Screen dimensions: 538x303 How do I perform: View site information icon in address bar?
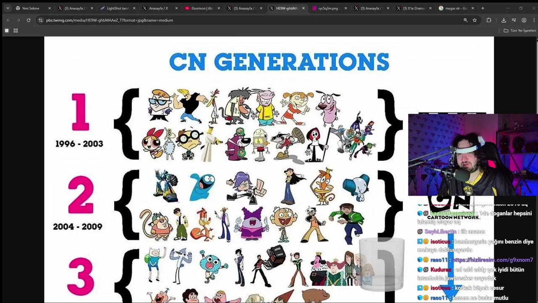[x=40, y=20]
